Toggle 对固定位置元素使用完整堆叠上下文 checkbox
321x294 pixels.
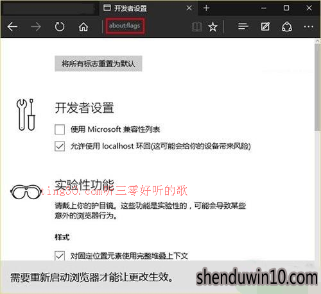pyautogui.click(x=60, y=256)
